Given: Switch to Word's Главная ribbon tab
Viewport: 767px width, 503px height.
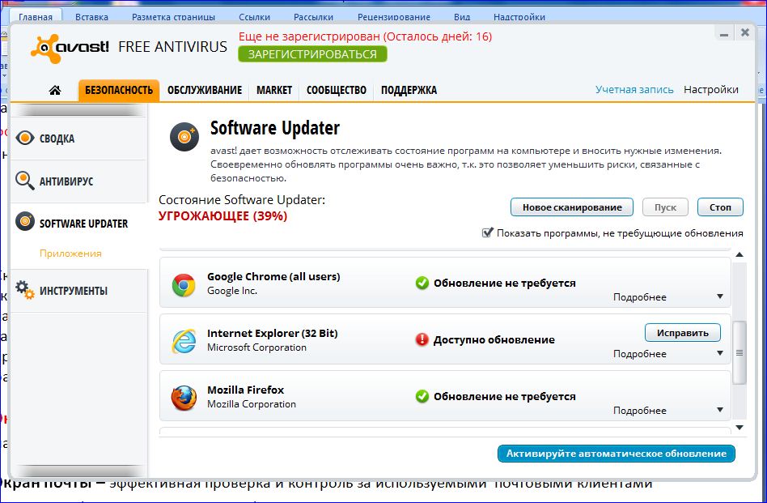Looking at the screenshot, I should (x=36, y=17).
